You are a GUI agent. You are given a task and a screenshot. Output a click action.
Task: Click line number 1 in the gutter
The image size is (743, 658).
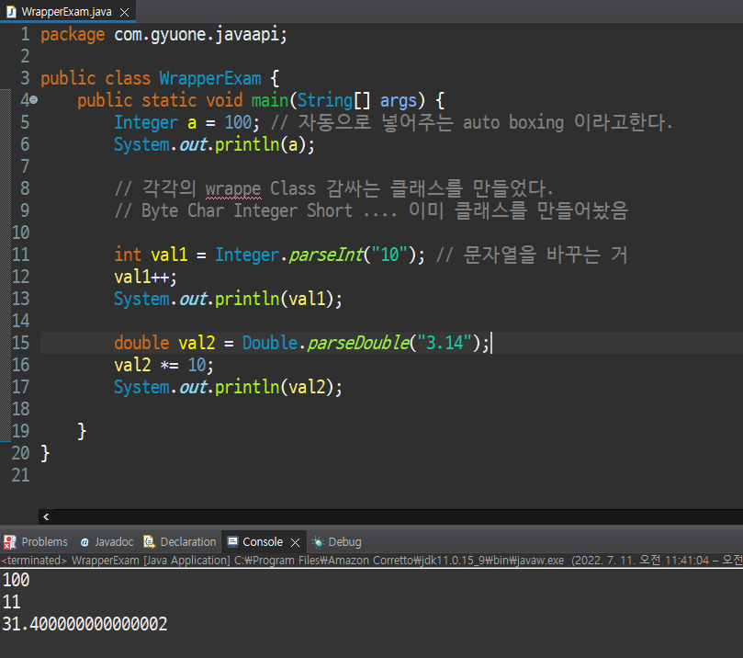[25, 34]
